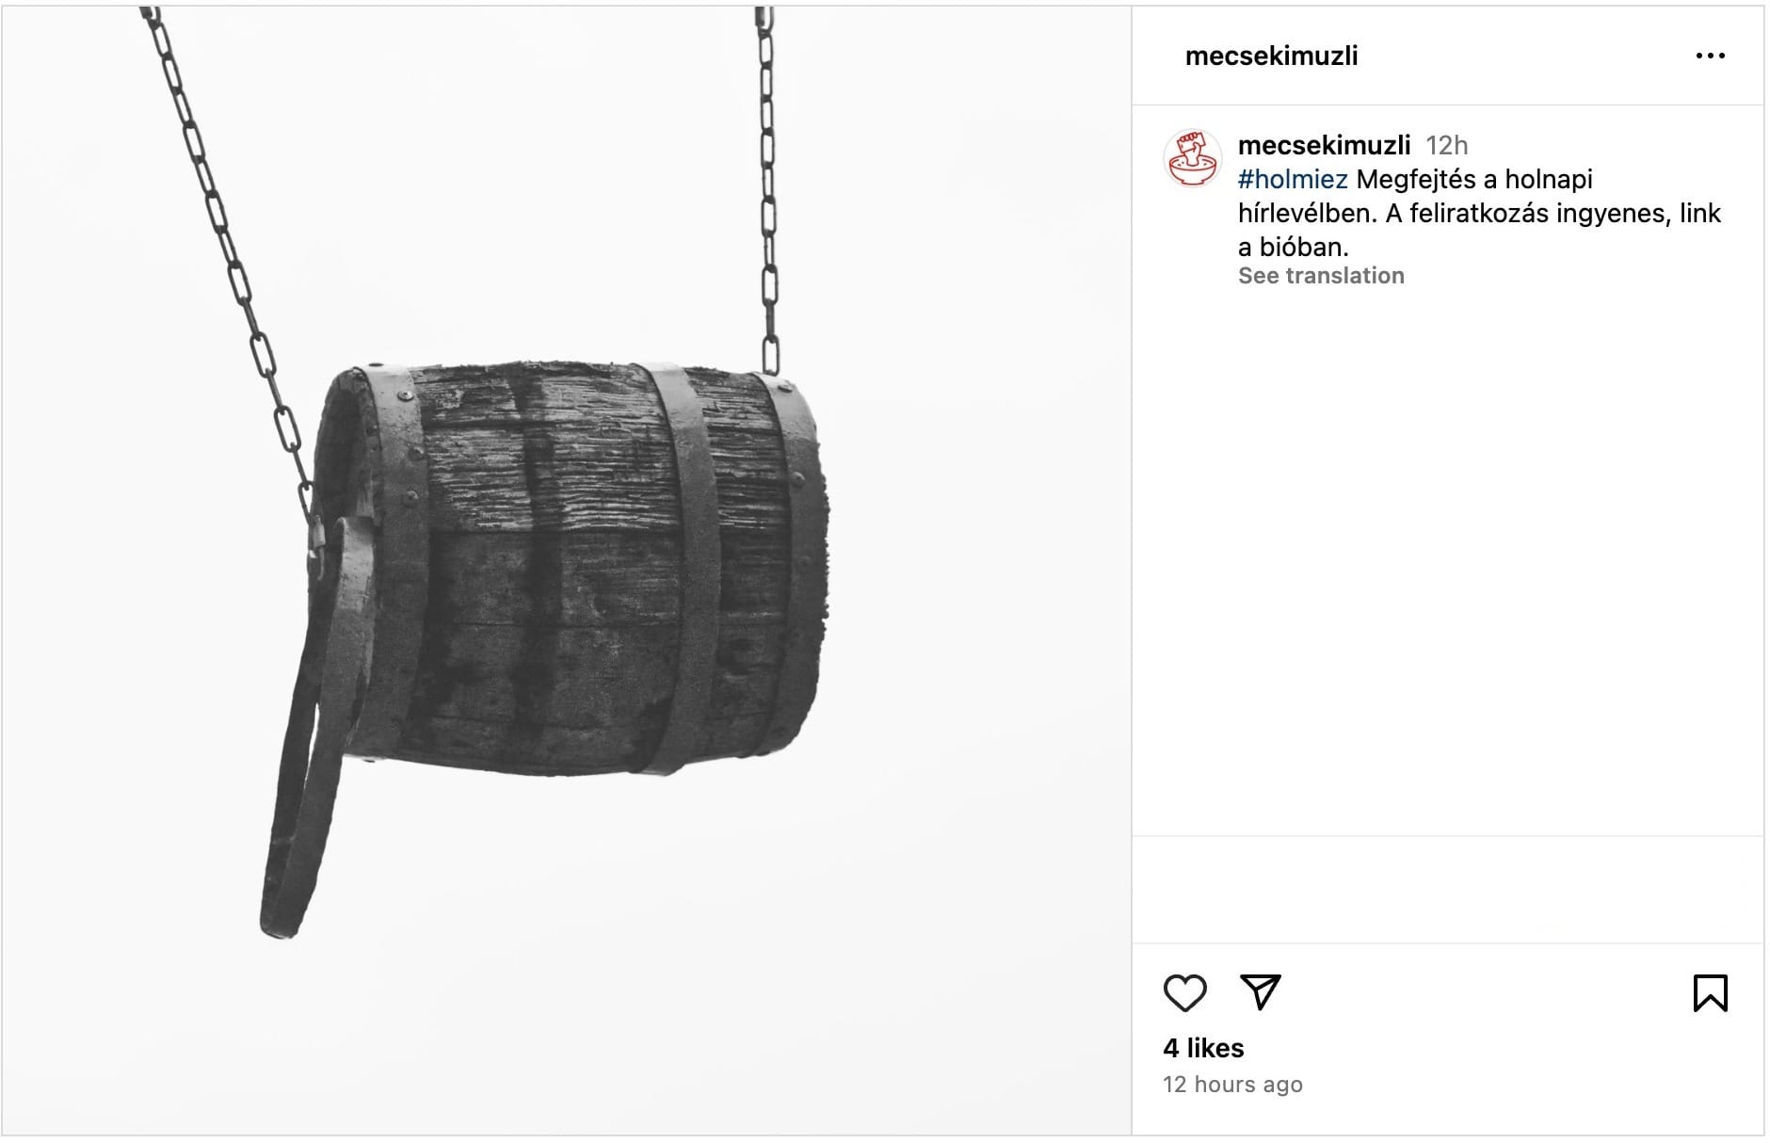Save the post with the bookmark icon
1770x1143 pixels.
[1710, 992]
